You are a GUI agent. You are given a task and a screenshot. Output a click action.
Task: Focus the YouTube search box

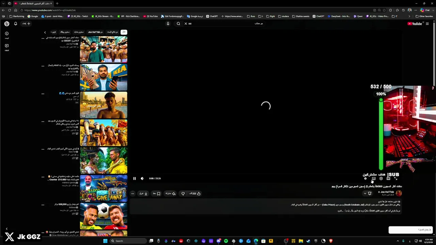pyautogui.click(x=227, y=24)
